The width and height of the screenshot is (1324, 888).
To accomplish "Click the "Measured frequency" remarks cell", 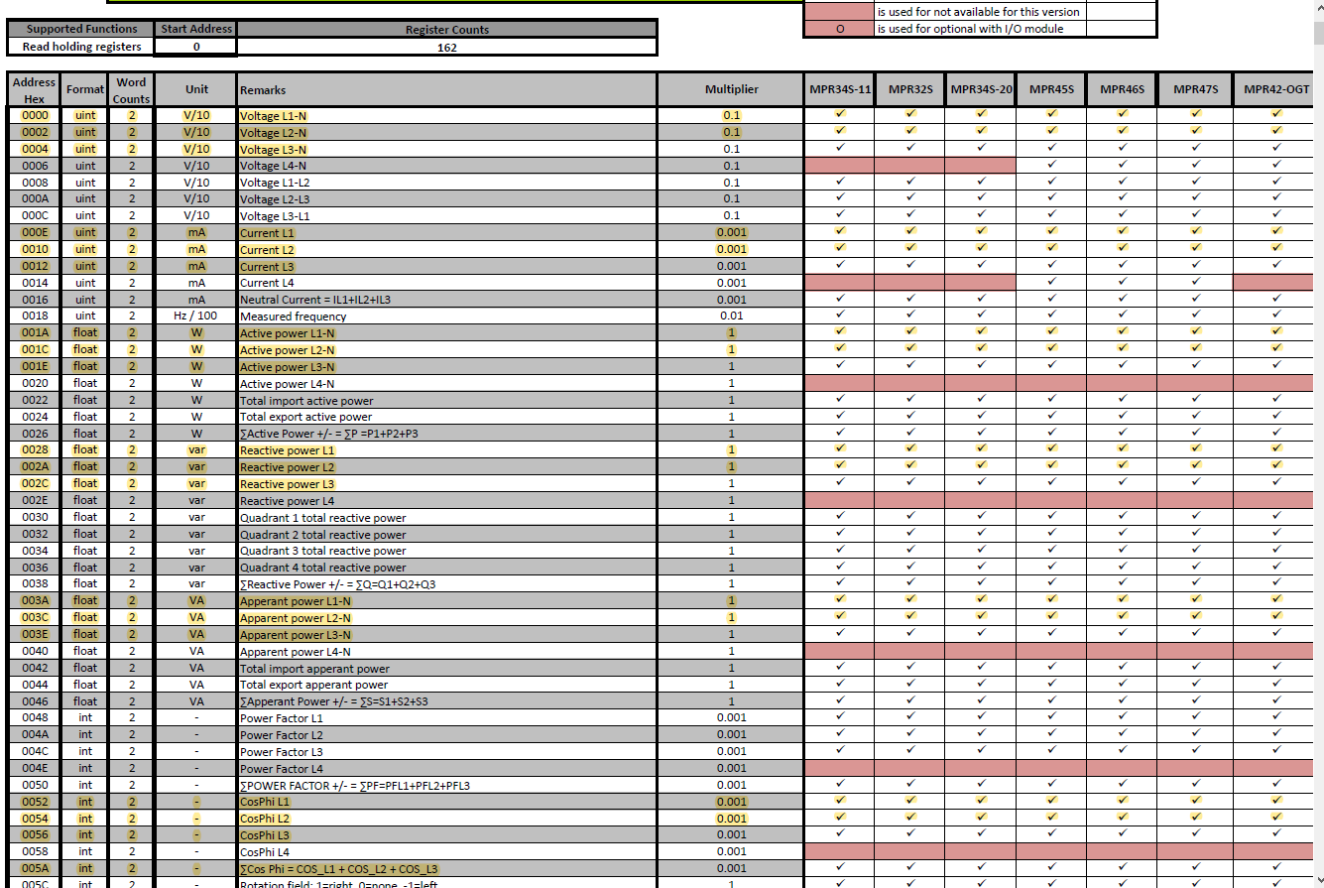I will pos(447,317).
